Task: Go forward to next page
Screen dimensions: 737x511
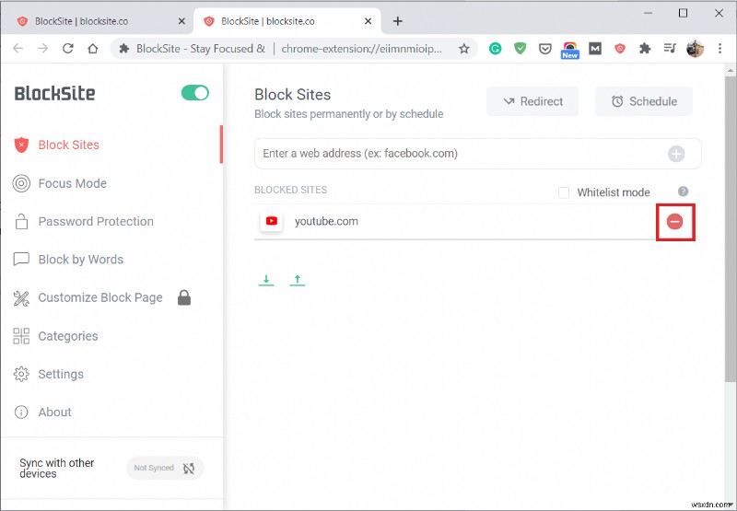Action: click(x=42, y=49)
